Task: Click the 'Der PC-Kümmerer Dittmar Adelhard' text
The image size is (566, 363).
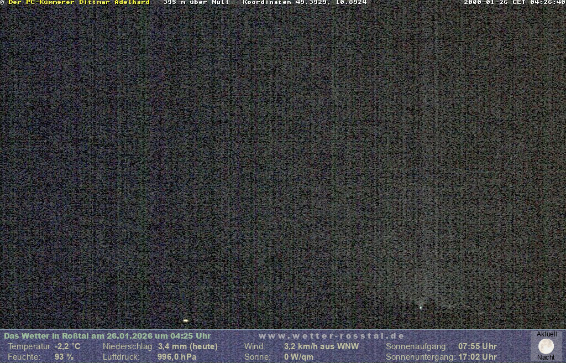Action: tap(79, 3)
